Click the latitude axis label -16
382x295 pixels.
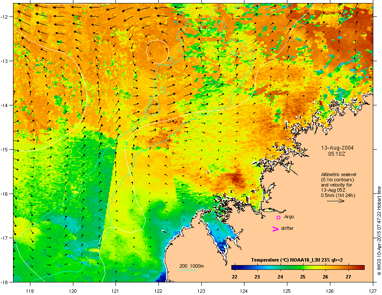4,194
